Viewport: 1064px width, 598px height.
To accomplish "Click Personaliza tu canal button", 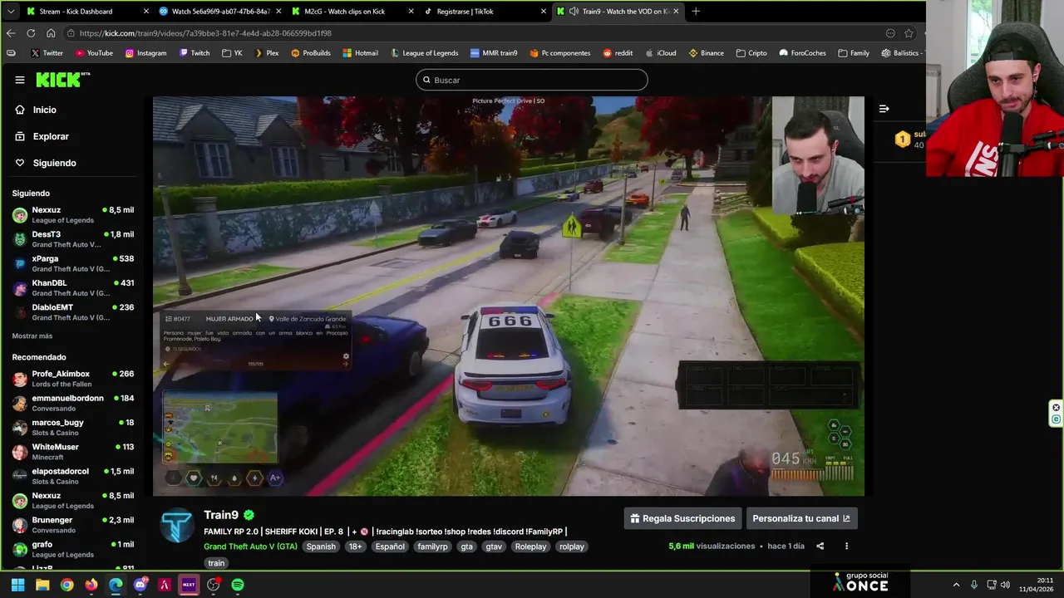I will 801,518.
